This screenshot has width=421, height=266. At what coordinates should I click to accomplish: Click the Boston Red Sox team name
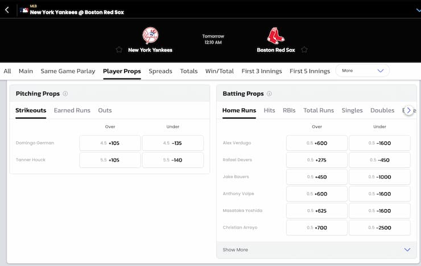click(x=276, y=50)
